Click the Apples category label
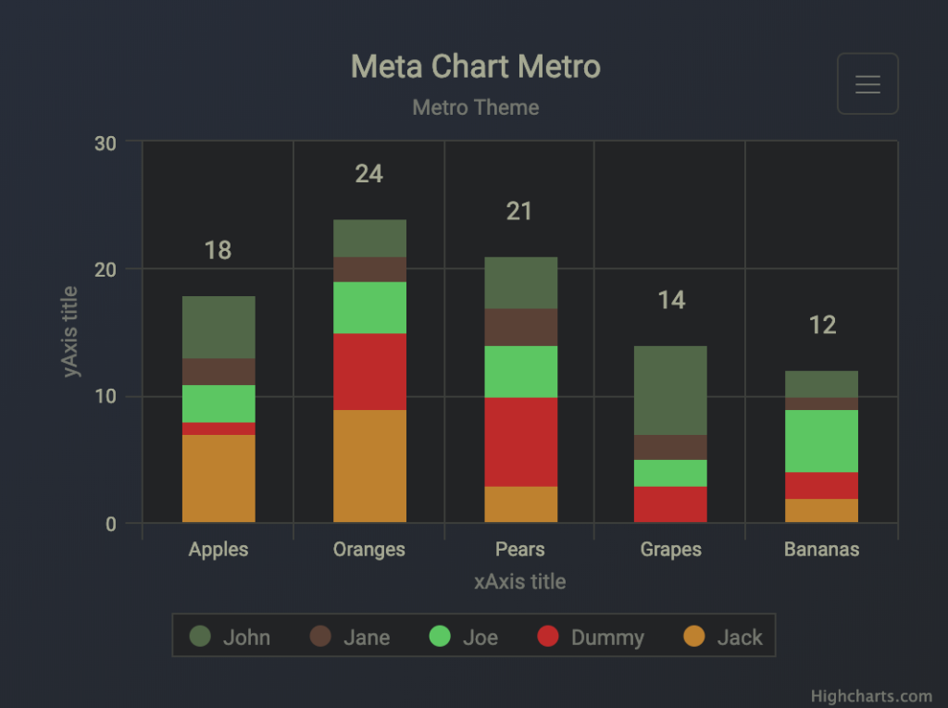This screenshot has width=948, height=708. tap(218, 549)
